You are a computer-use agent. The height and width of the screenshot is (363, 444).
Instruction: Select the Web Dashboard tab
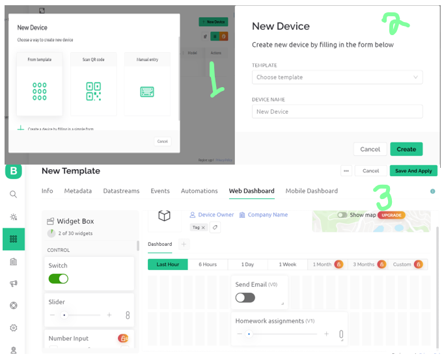252,191
